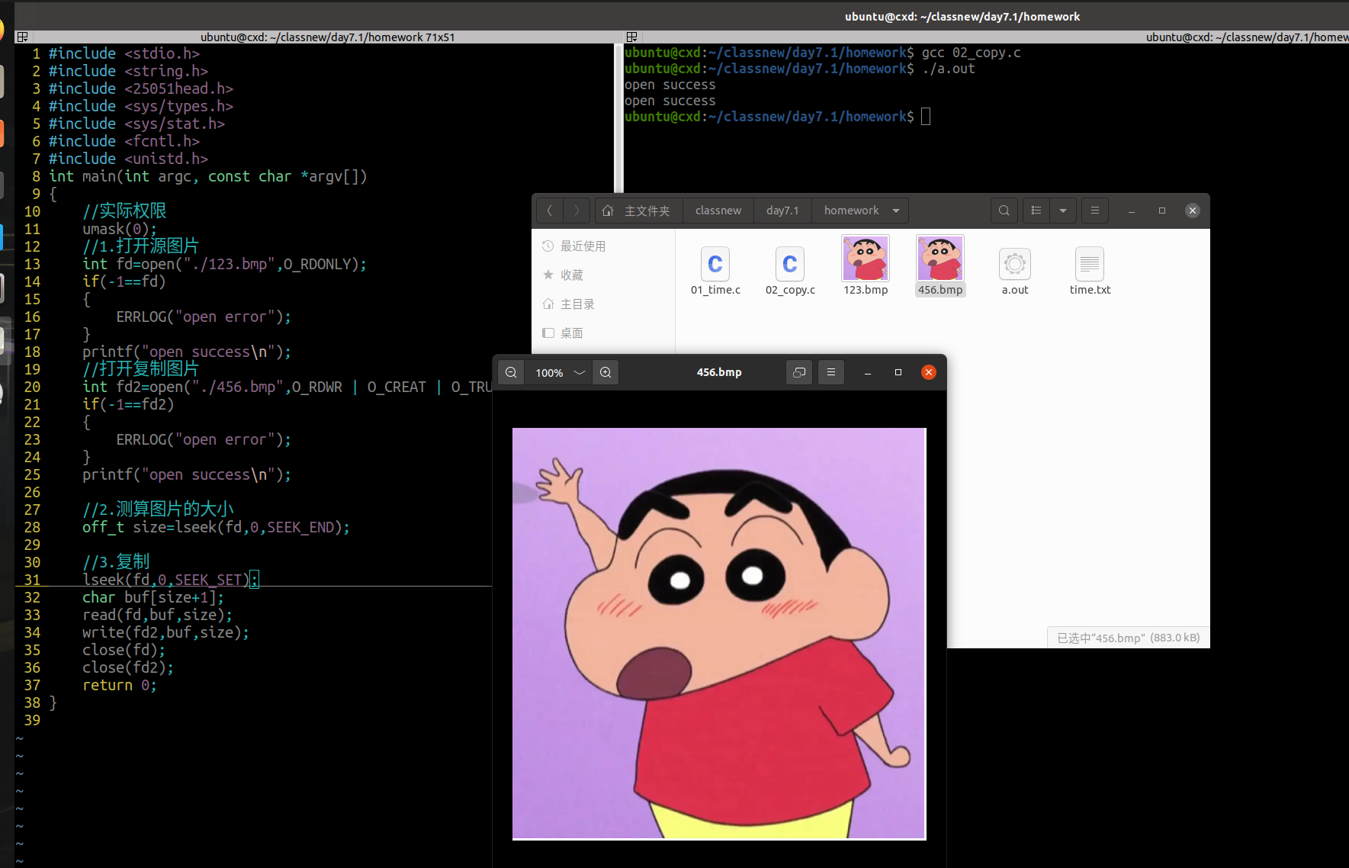Select 02_copy.c file icon

790,264
